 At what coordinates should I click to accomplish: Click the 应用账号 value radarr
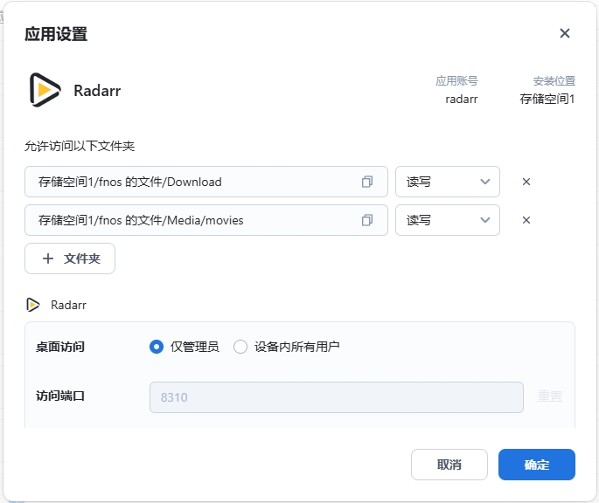[x=462, y=100]
